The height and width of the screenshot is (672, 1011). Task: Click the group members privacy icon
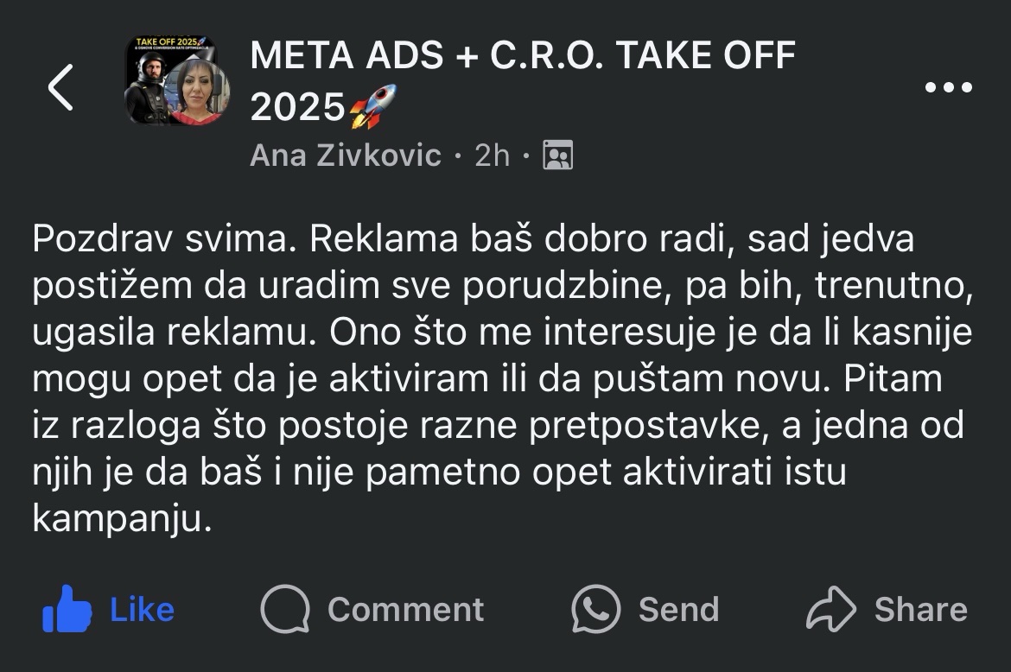(557, 155)
